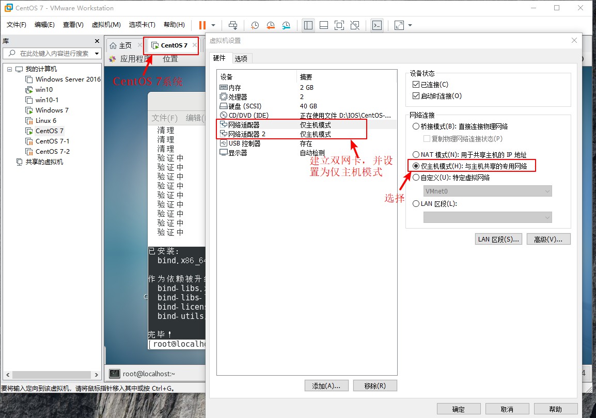596x418 pixels.
Task: Open the 编辑(E) menu
Action: tap(44, 25)
